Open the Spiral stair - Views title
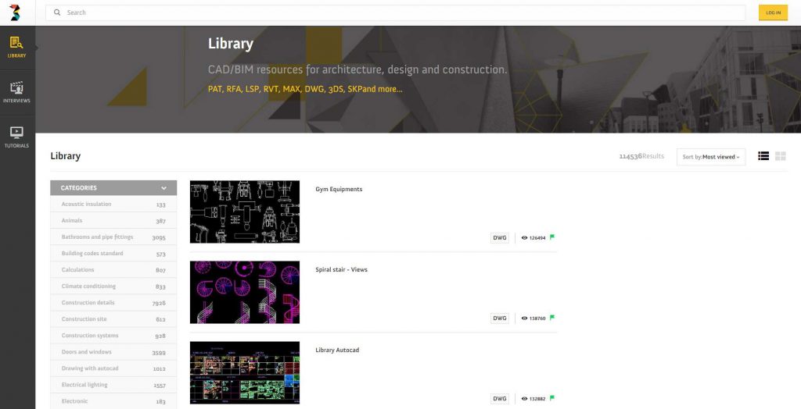The image size is (801, 409). pos(341,270)
